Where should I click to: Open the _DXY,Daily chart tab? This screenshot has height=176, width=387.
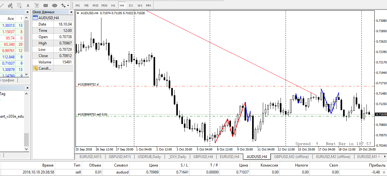click(x=177, y=156)
